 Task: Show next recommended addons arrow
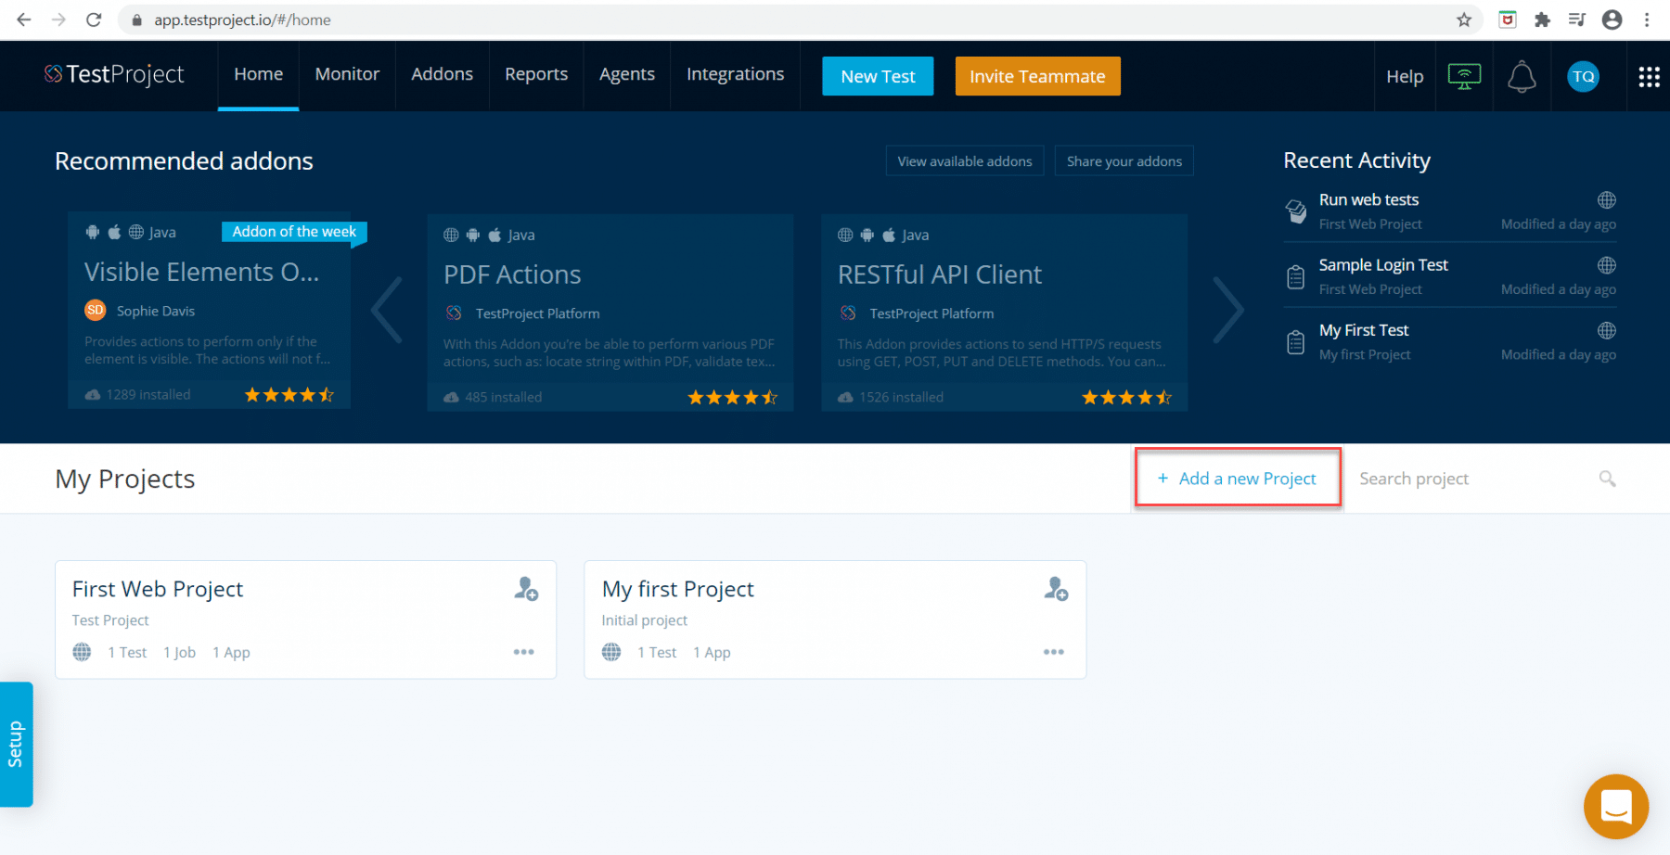(1228, 310)
